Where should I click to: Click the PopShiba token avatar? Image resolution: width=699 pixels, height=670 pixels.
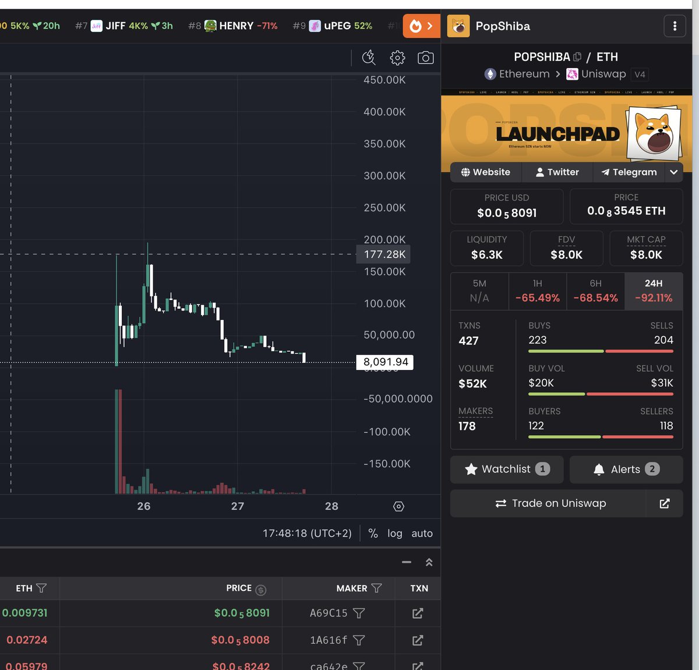458,26
